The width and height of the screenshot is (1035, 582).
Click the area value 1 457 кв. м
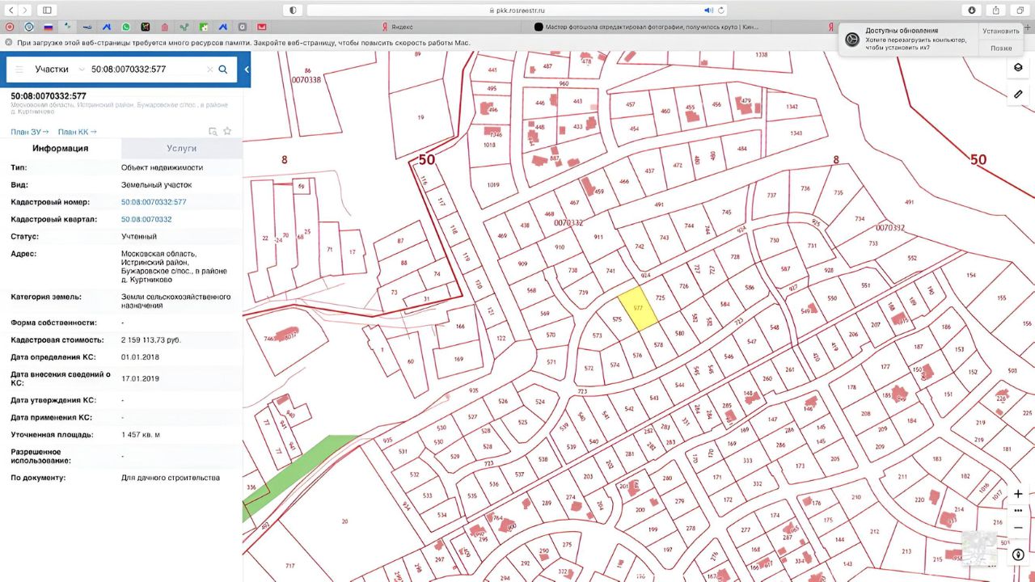click(141, 435)
